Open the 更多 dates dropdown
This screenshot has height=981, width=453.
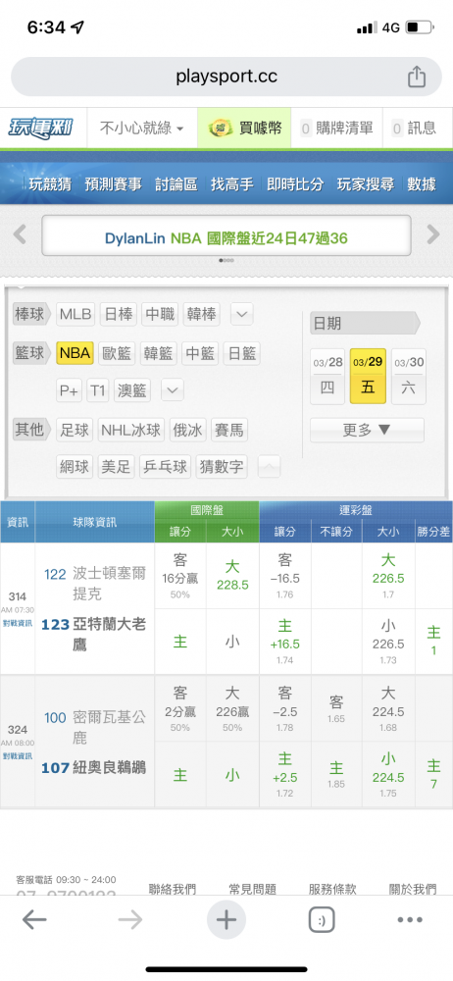tap(367, 431)
